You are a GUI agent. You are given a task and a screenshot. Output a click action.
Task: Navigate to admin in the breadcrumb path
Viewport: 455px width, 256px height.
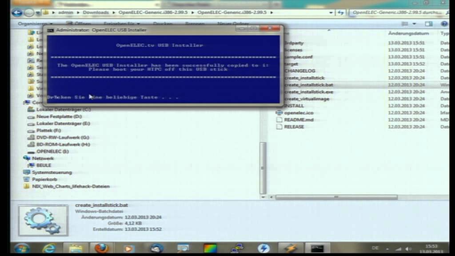[66, 12]
